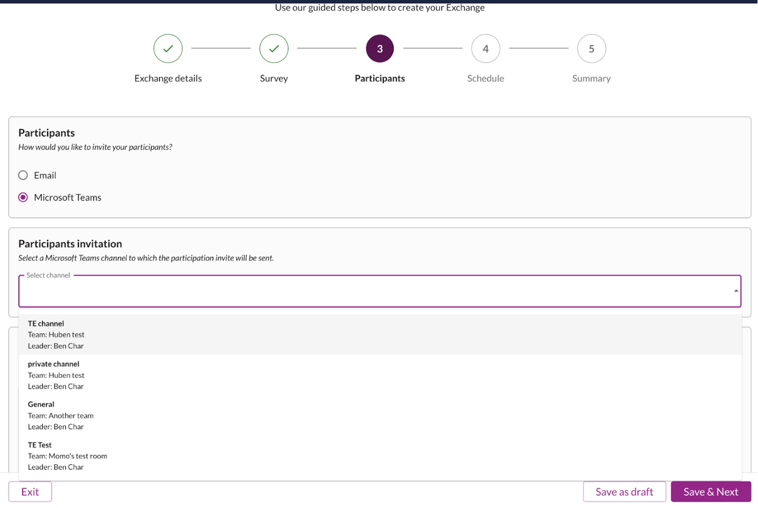Choose the Email radio option
The width and height of the screenshot is (758, 508).
pyautogui.click(x=23, y=175)
